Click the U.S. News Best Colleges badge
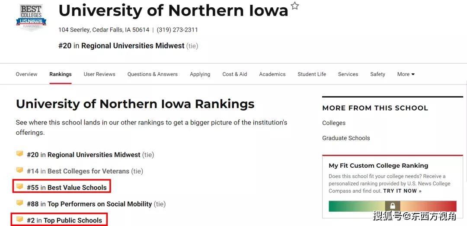This screenshot has height=226, width=467. click(31, 18)
